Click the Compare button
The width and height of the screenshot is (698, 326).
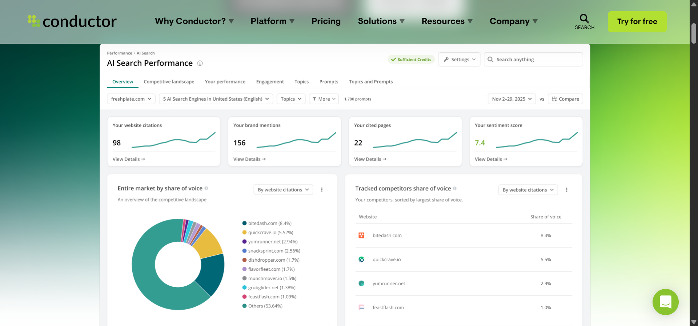565,99
